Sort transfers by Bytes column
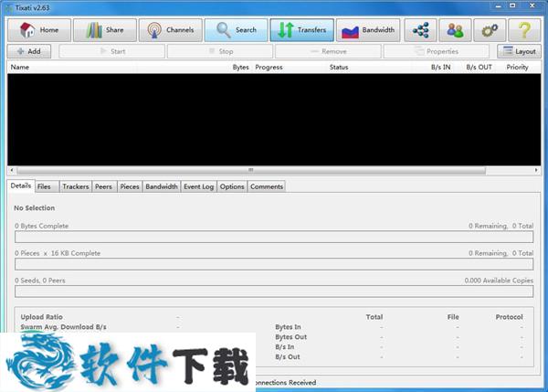The height and width of the screenshot is (392, 548). pyautogui.click(x=240, y=67)
